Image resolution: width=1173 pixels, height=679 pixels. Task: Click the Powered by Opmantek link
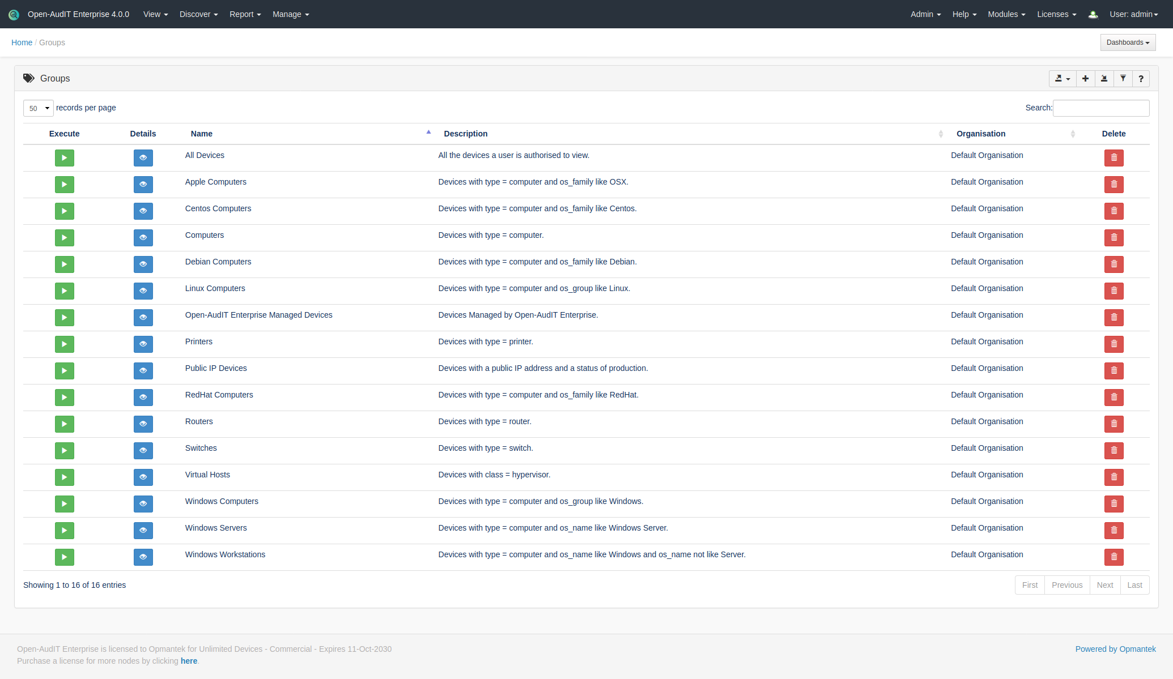point(1115,649)
